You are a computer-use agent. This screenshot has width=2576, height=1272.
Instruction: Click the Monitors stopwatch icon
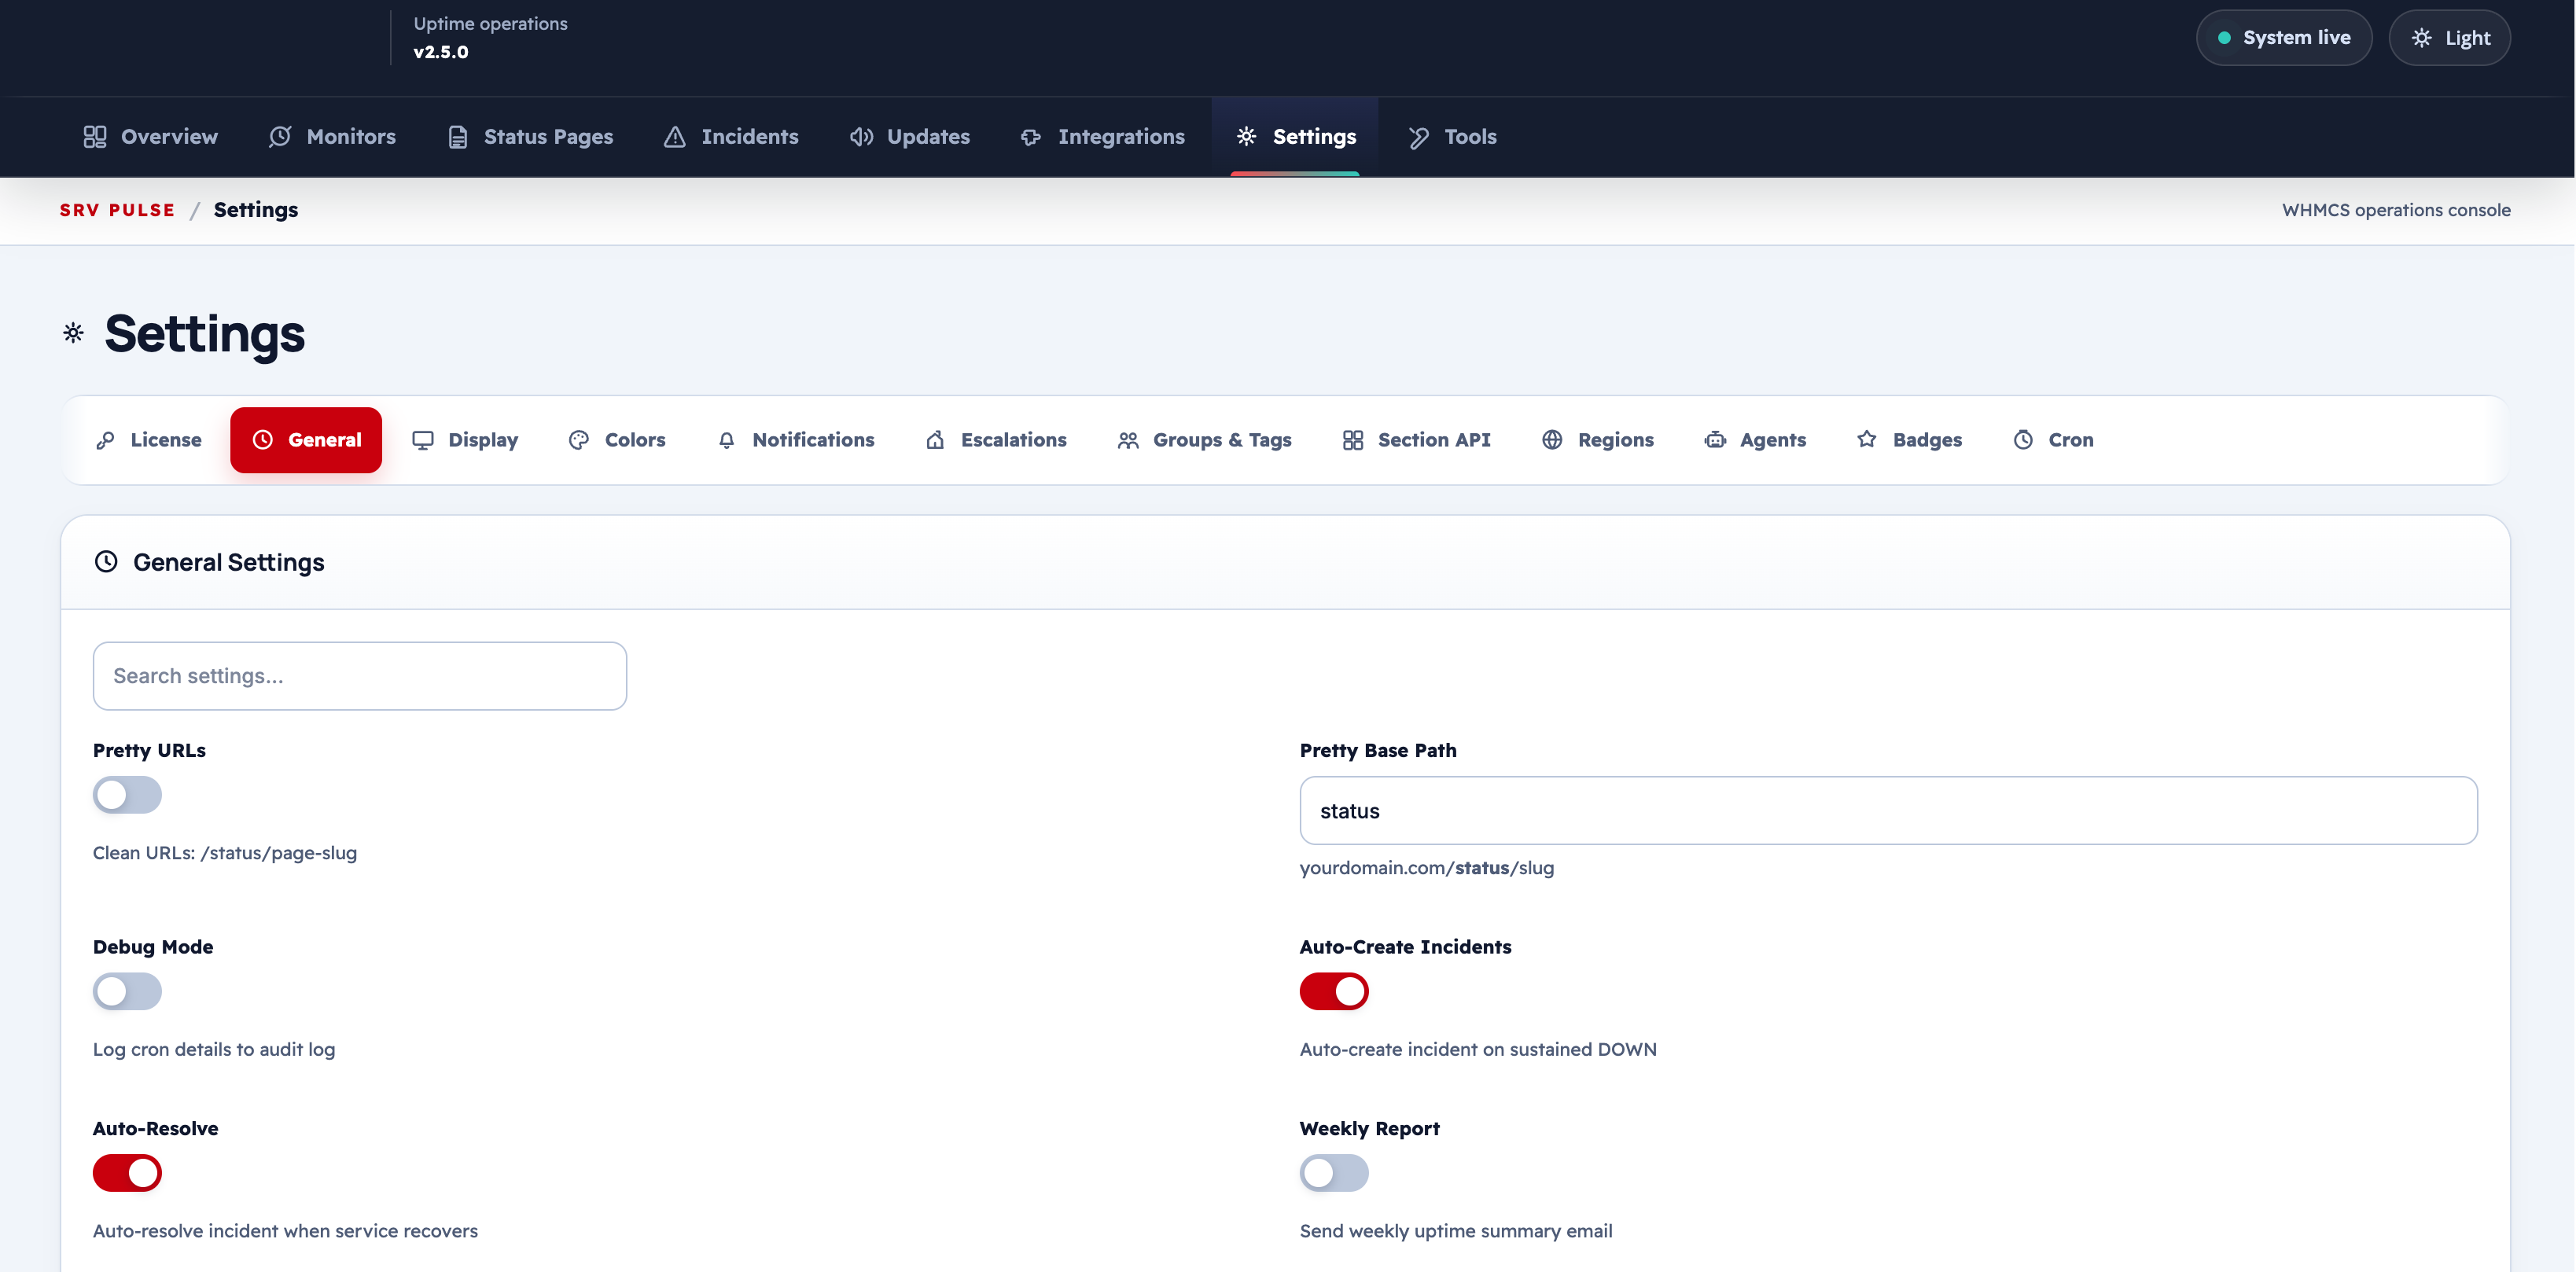(x=280, y=137)
